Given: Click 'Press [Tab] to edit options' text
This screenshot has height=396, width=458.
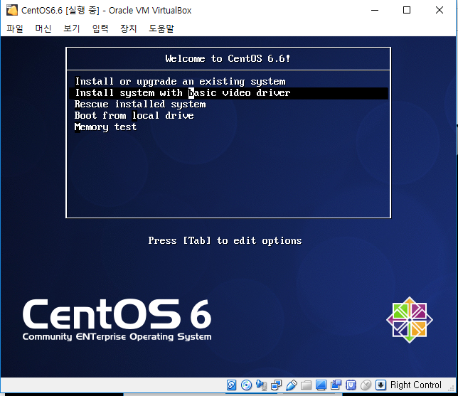Looking at the screenshot, I should tap(225, 240).
